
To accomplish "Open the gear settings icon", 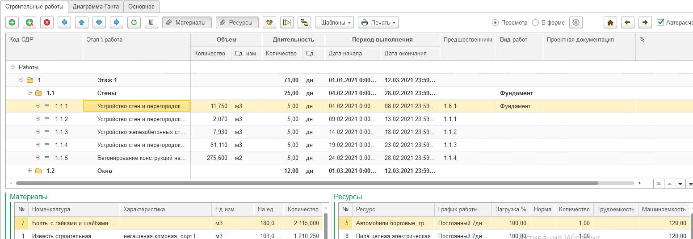I will 576,22.
